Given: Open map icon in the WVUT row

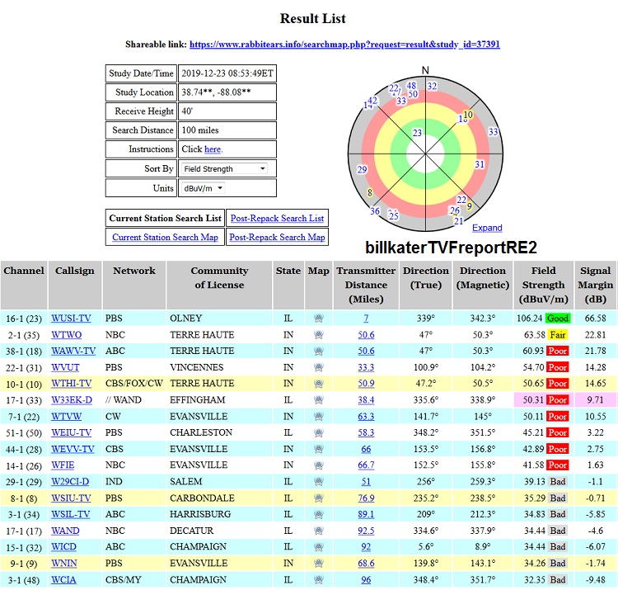Looking at the screenshot, I should 318,367.
